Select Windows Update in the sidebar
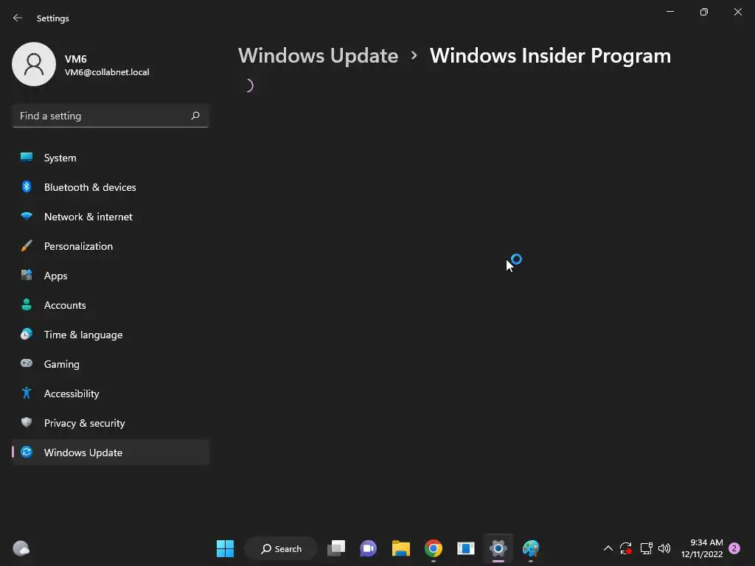The height and width of the screenshot is (566, 755). [111, 453]
